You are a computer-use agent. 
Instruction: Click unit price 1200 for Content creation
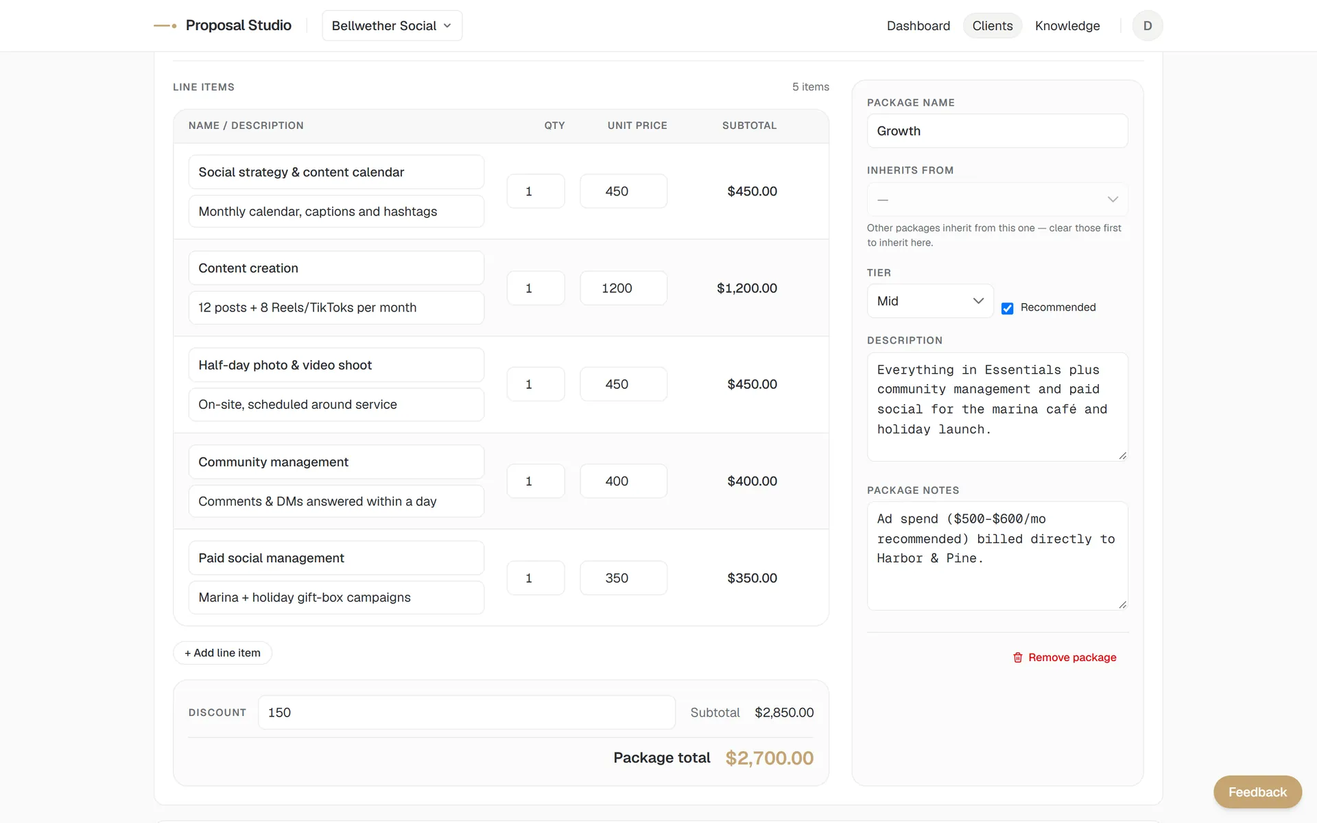point(624,288)
